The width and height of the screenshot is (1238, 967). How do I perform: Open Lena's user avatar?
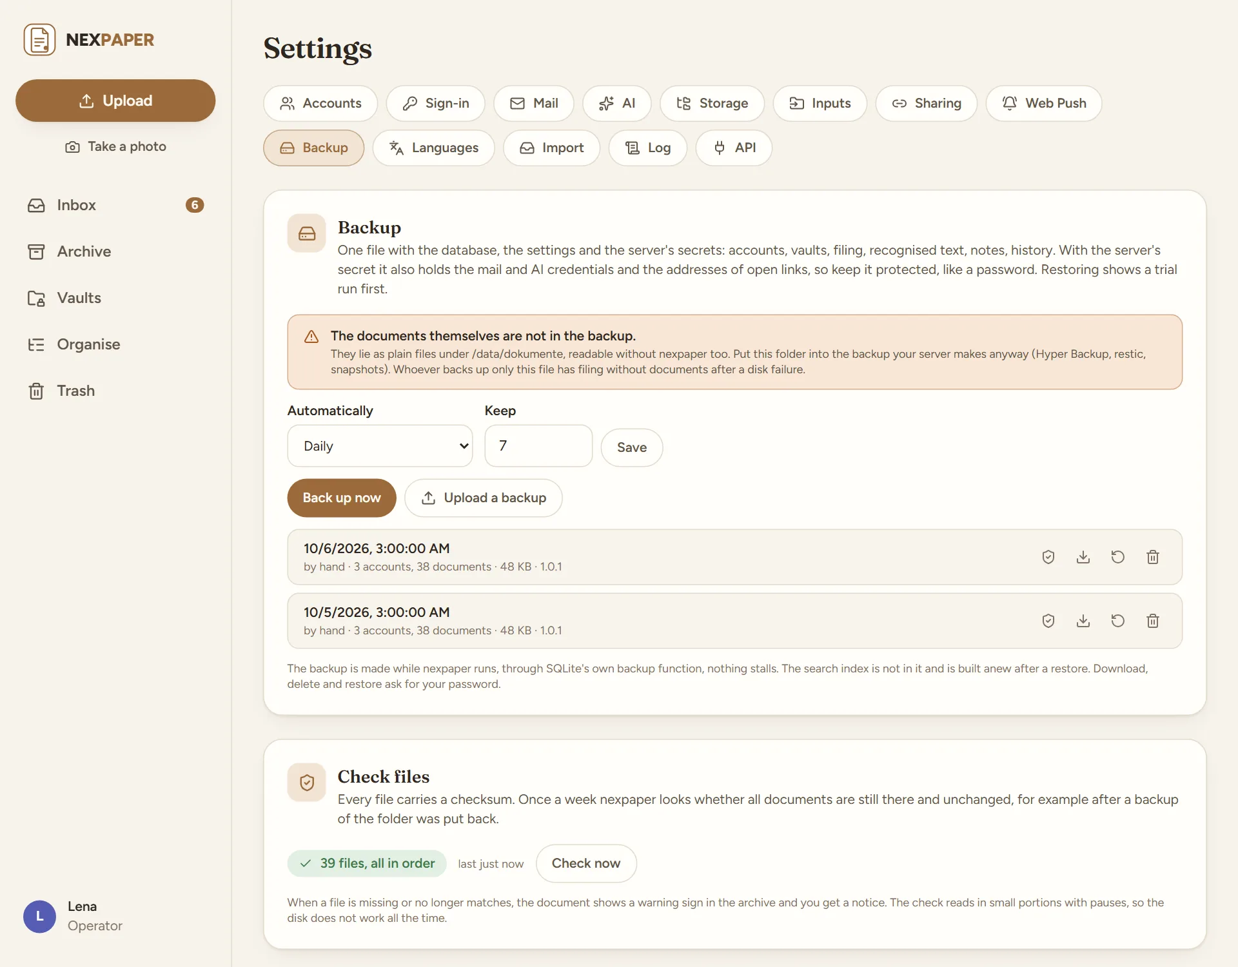39,916
